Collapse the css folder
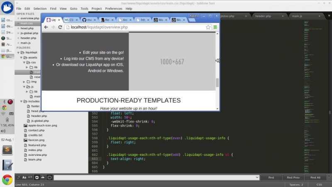The height and width of the screenshot is (187, 332). (x=24, y=63)
